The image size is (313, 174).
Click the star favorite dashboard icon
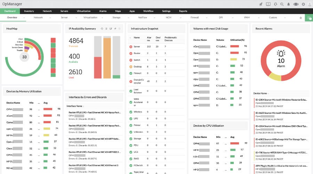click(x=300, y=18)
